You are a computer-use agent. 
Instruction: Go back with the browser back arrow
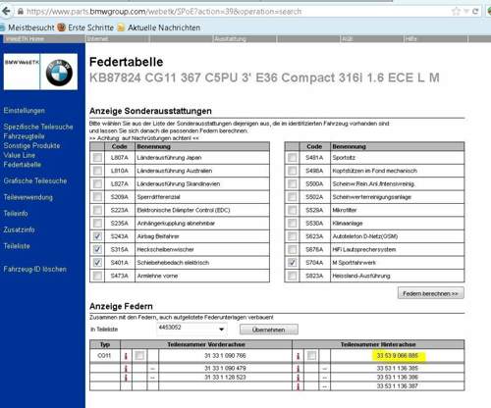click(6, 12)
